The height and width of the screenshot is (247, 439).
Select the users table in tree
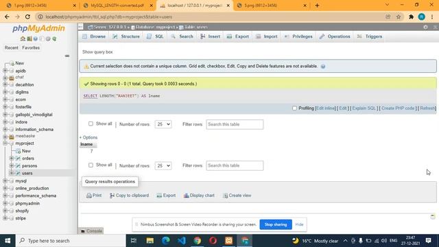tap(27, 174)
